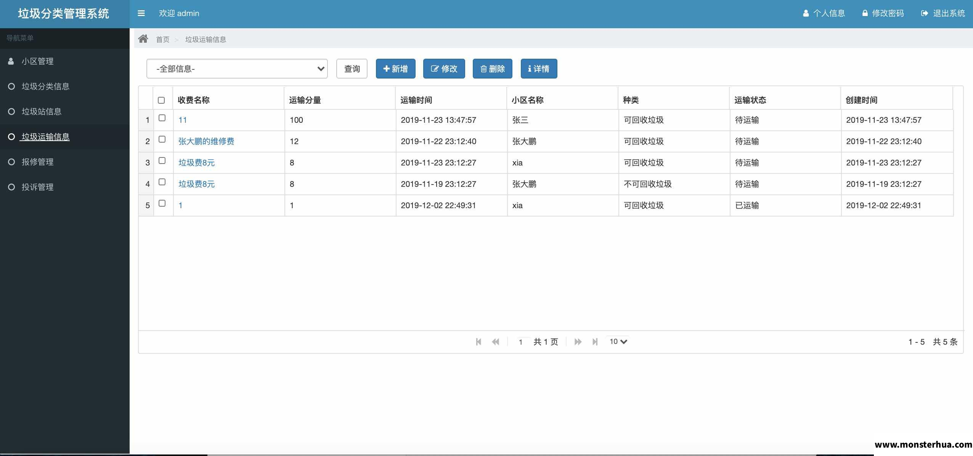
Task: Click the 2019-12-02 22:49:31 transport time cell
Action: pyautogui.click(x=451, y=205)
